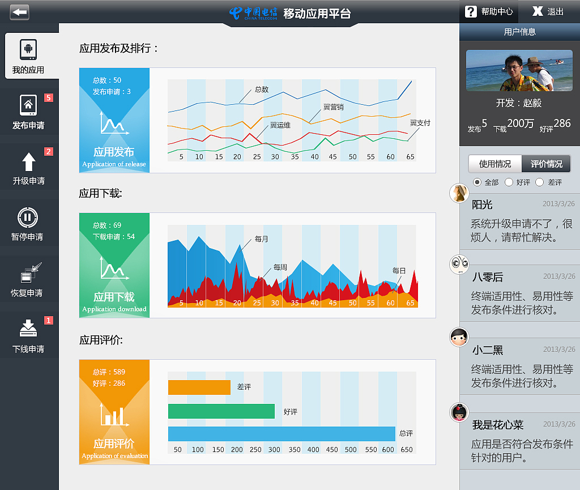
Task: Click the red badge 1 on 下线申请
Action: click(x=49, y=320)
